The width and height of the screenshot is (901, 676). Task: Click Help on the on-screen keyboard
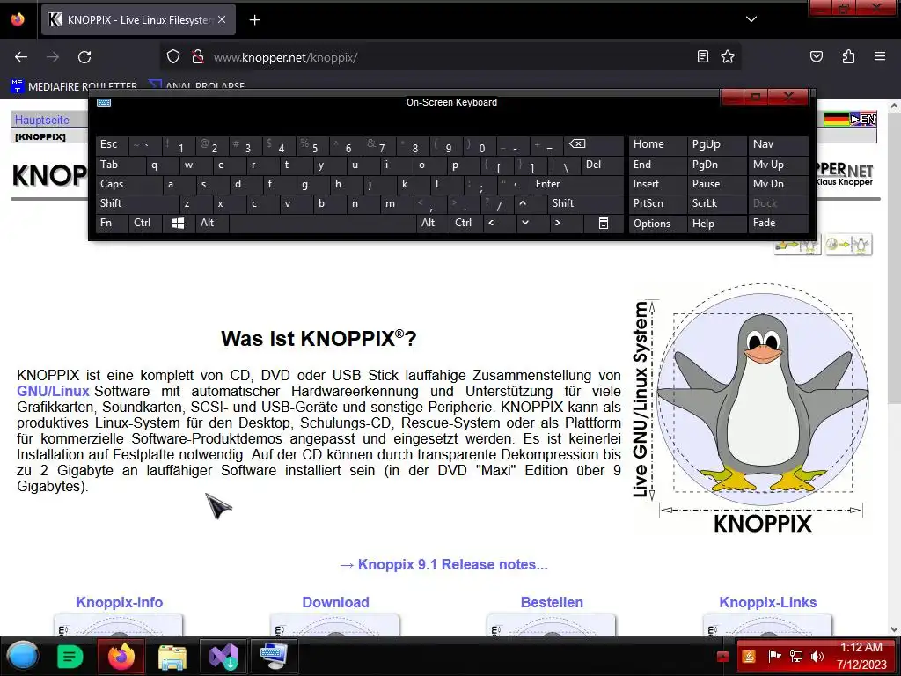coord(716,224)
